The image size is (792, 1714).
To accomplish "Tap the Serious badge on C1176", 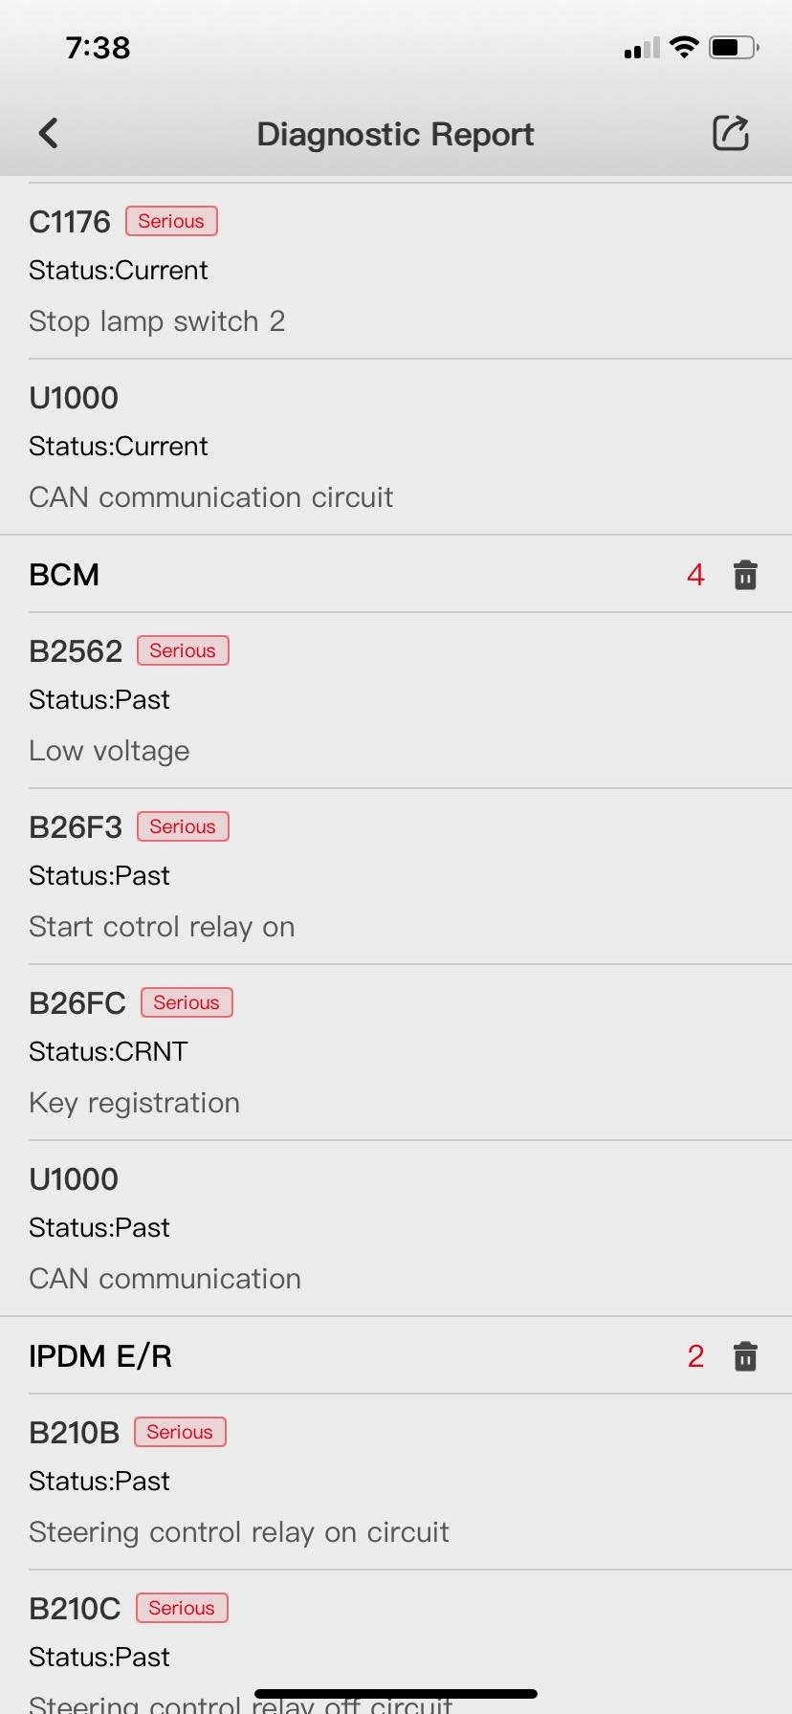I will pyautogui.click(x=171, y=221).
